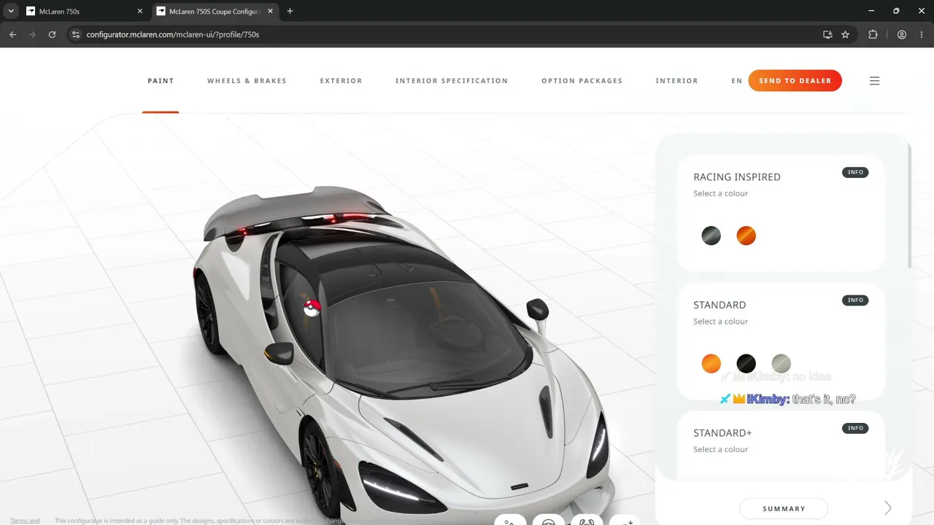Open the Terms and conditions link

(25, 521)
